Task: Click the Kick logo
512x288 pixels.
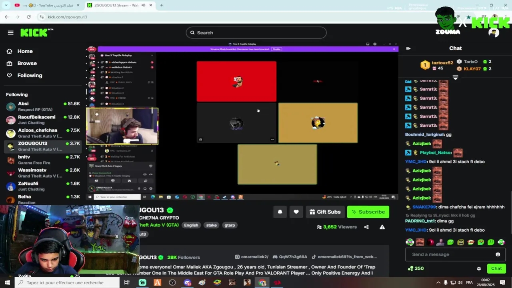Action: [36, 32]
